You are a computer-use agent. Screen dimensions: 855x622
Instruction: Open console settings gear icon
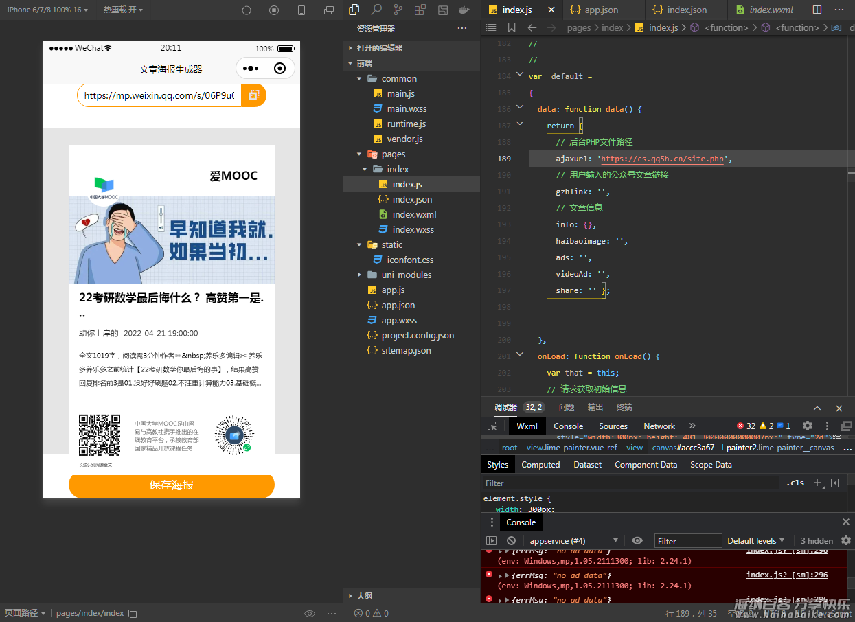click(x=846, y=541)
